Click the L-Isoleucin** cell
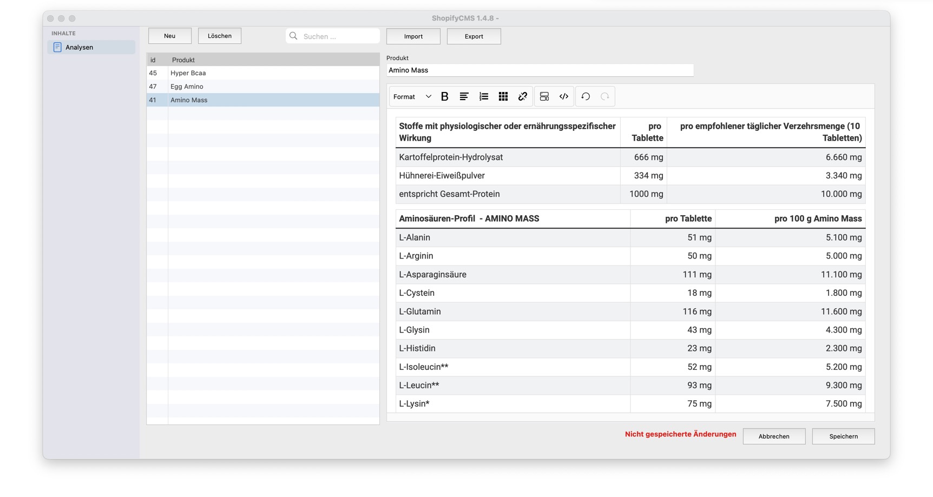Viewport: 933px width, 497px height. tap(513, 367)
